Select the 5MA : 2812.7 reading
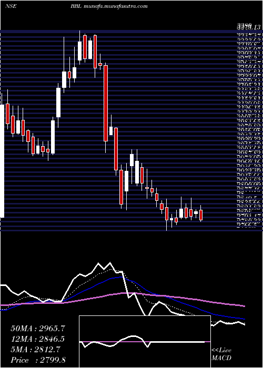The width and height of the screenshot is (263, 368). tap(35, 350)
